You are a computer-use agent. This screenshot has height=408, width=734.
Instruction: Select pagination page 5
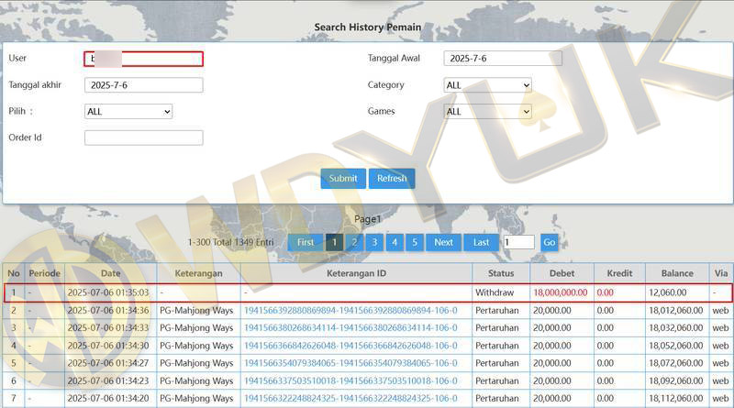tap(415, 242)
